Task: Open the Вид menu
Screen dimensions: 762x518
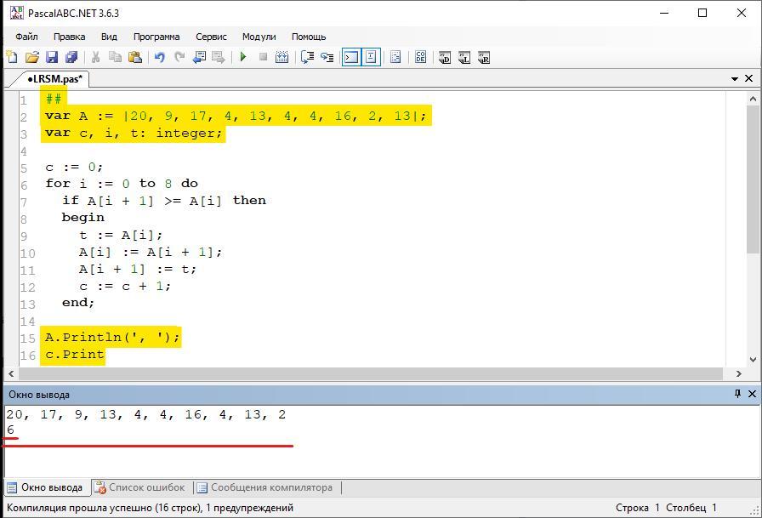Action: 109,37
